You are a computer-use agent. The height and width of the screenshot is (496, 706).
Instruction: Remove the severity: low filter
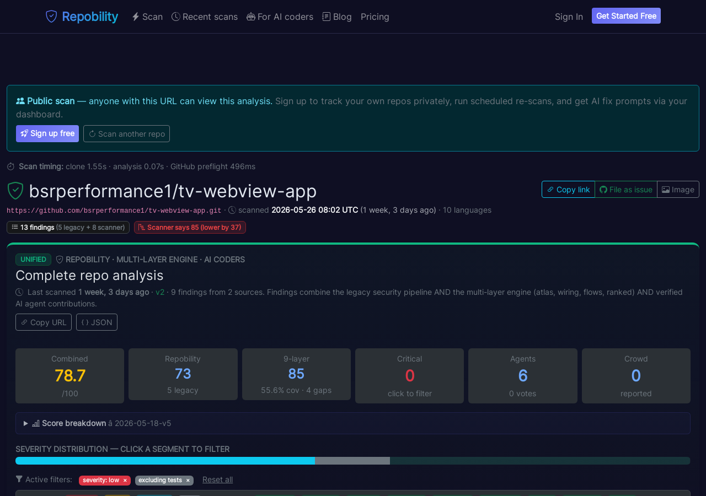[125, 481]
